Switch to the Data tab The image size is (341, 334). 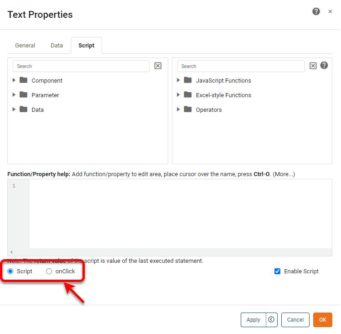pyautogui.click(x=57, y=46)
